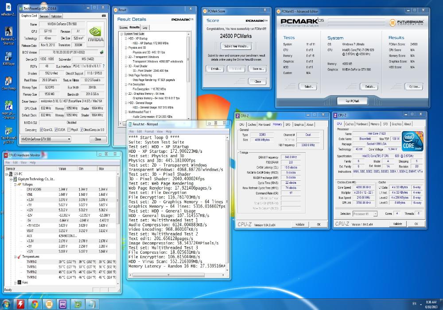Click Submit Your Results button
443x310 pixels.
236,46
